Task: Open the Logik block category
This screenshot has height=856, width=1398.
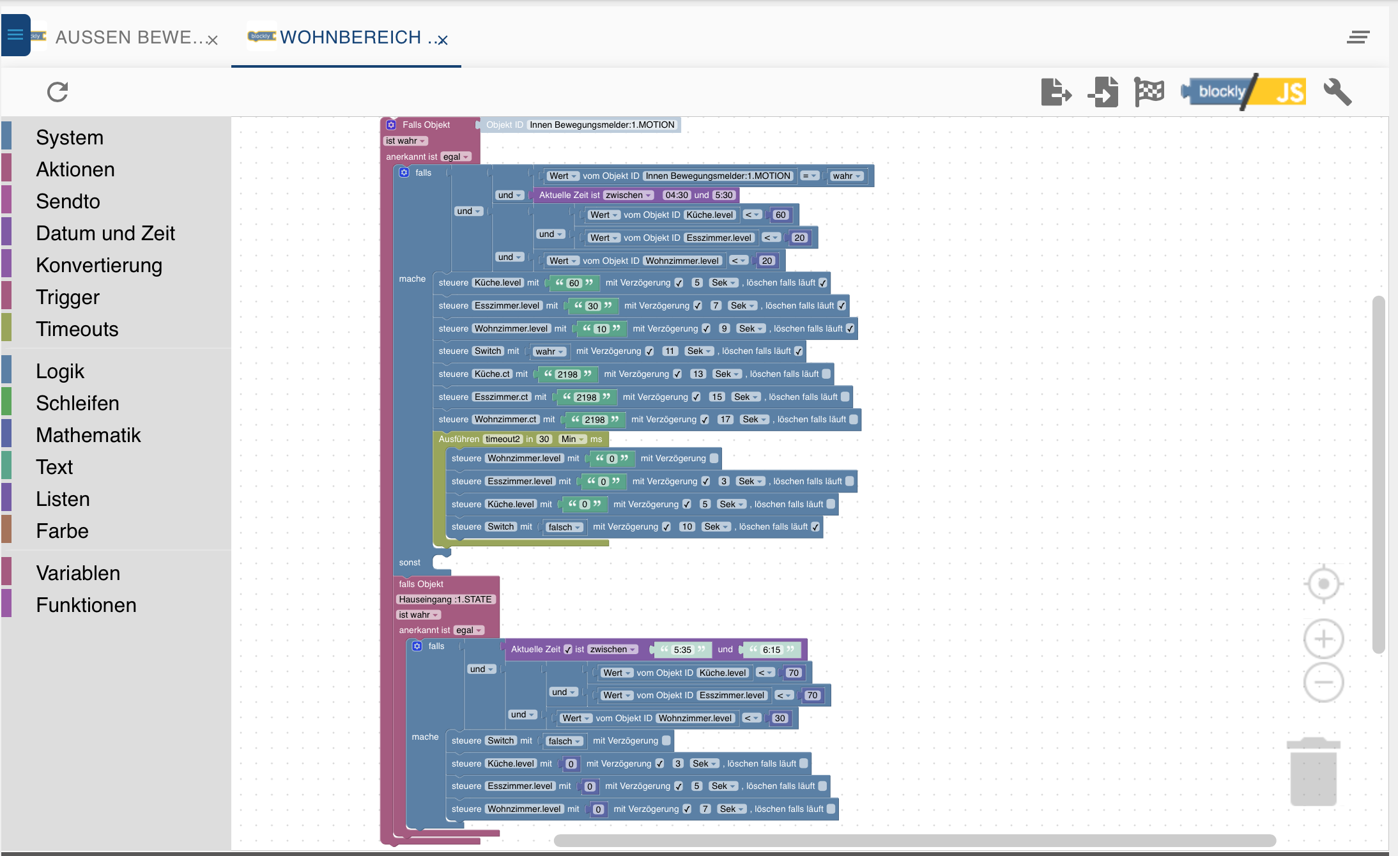Action: pyautogui.click(x=60, y=371)
